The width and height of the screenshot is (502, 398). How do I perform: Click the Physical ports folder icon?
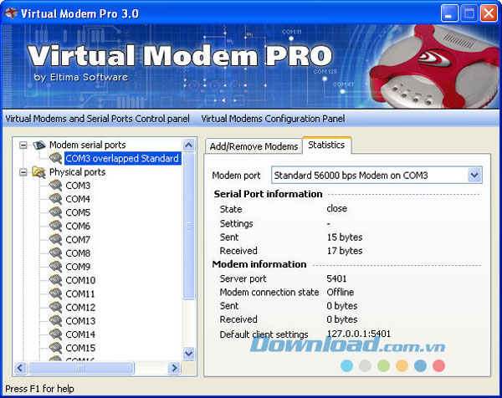(x=39, y=172)
